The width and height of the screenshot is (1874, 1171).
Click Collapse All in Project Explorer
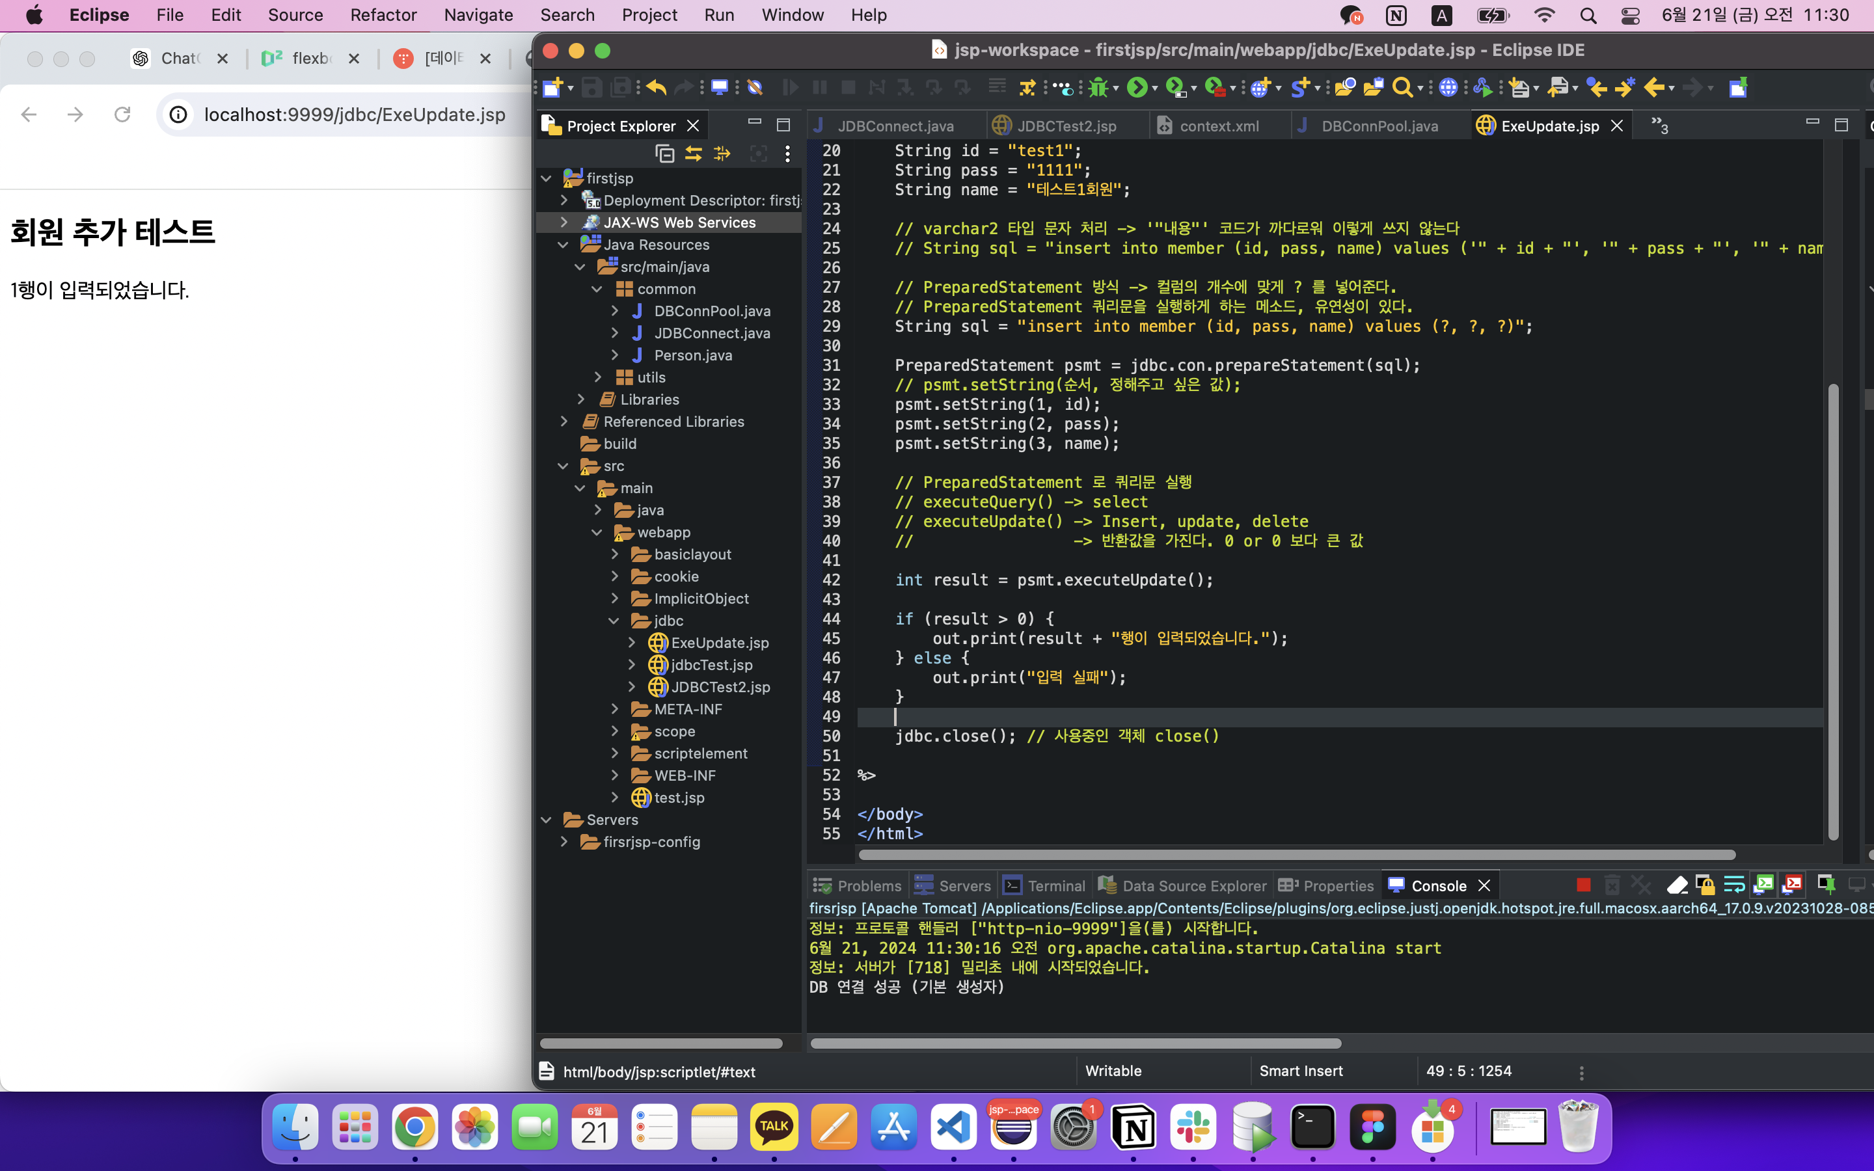pyautogui.click(x=664, y=154)
